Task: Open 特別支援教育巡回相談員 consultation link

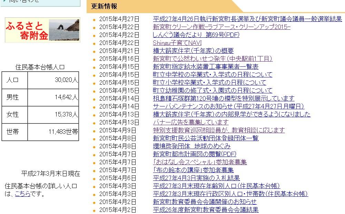Action: (x=219, y=130)
